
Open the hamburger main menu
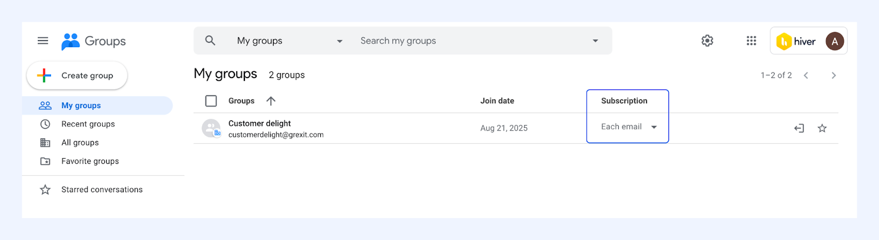pyautogui.click(x=43, y=41)
